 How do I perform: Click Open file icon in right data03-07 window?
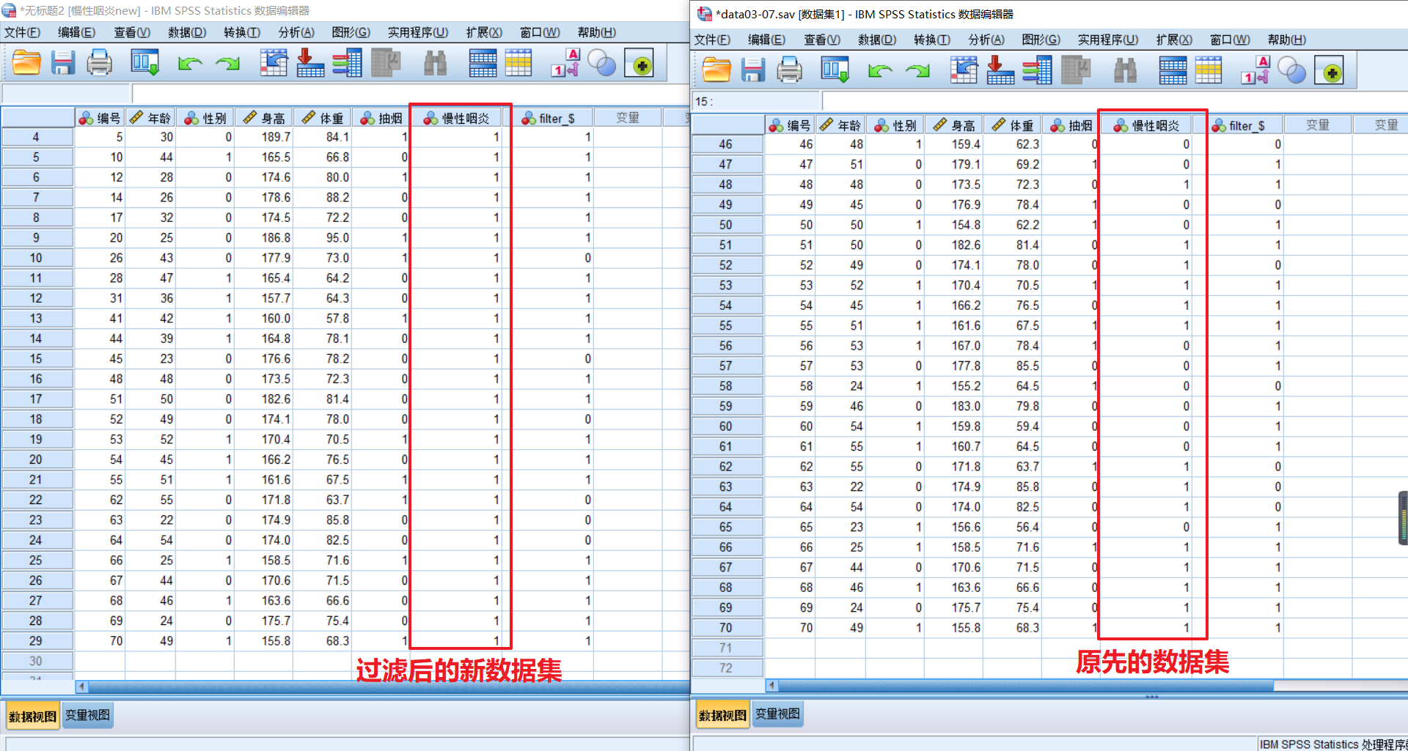click(716, 70)
